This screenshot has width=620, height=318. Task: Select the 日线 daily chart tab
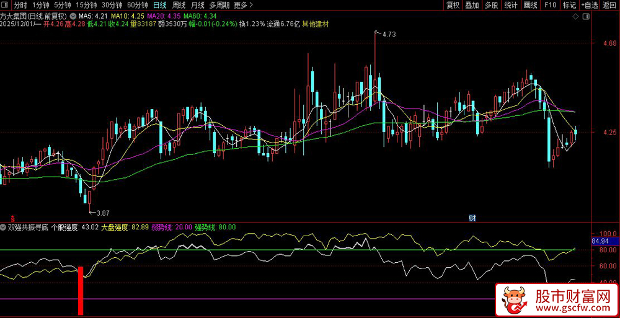point(160,5)
